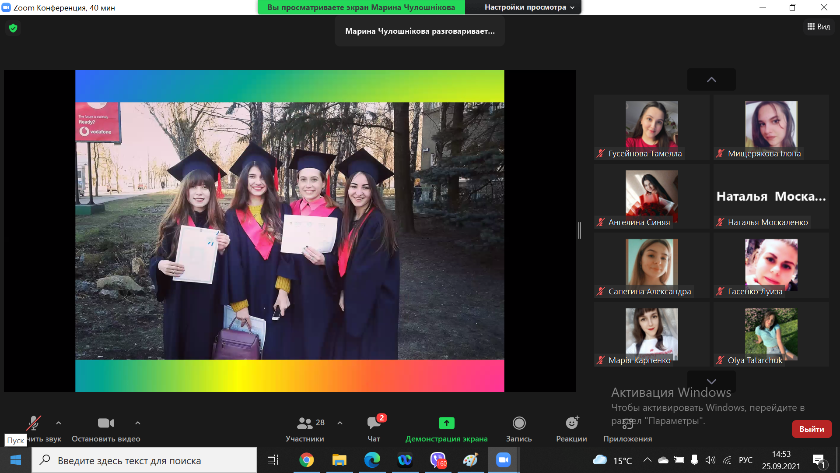Select Гусейнова Тамелла video thumbnail
Screen dimensions: 840x473
pyautogui.click(x=651, y=127)
